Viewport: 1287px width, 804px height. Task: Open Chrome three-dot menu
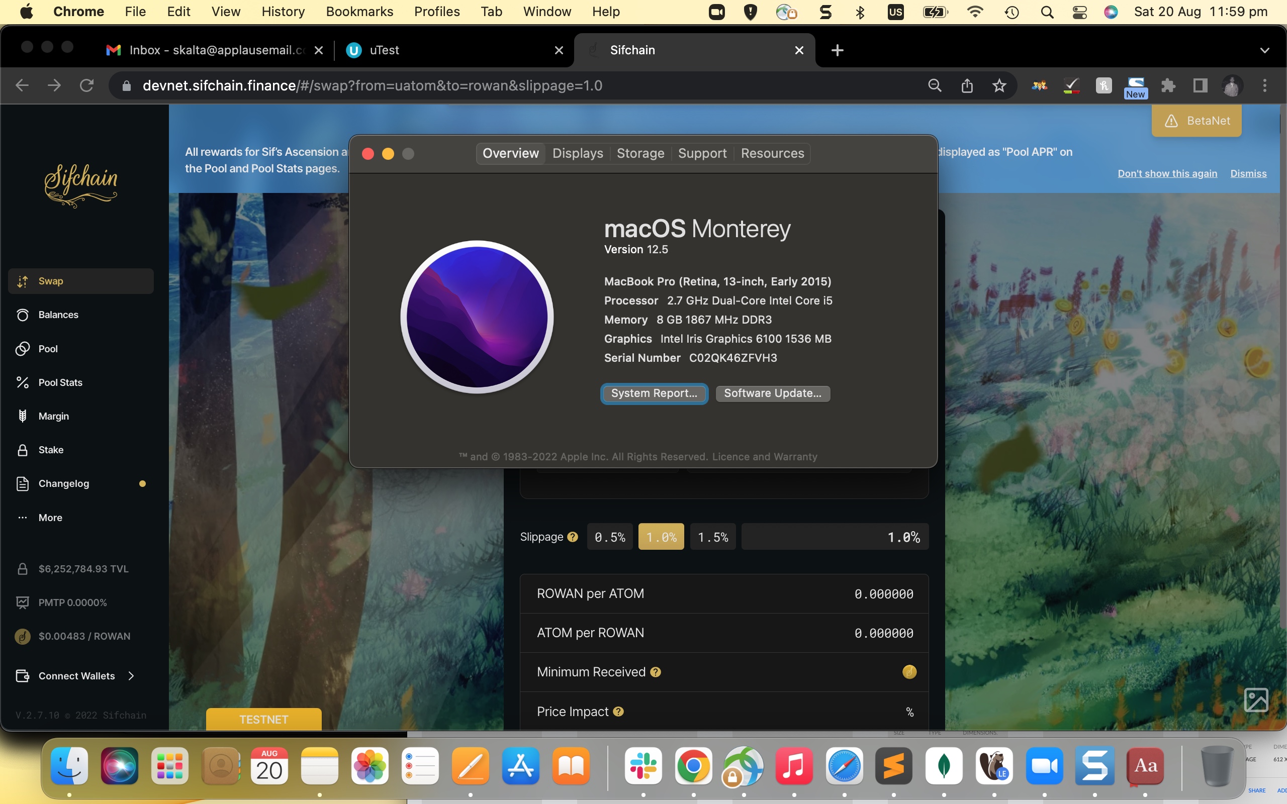[1265, 85]
